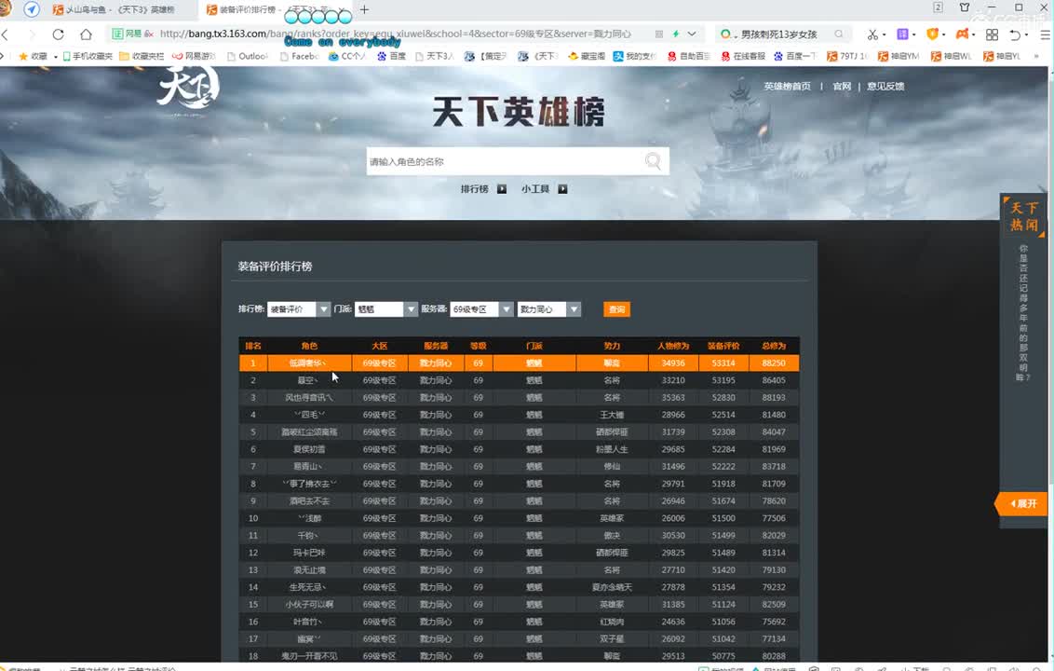Screen dimensions: 1054x671
Task: Click the orange 展开 side panel tab
Action: tap(1025, 502)
